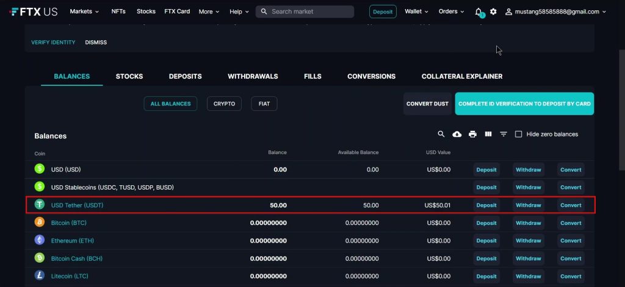Sort by the Balance column header
625x287 pixels.
coord(277,152)
